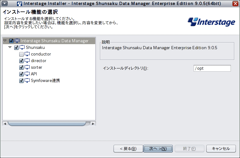The image size is (240, 158).
Task: Click the monitor icon beside sorter
Action: [27, 67]
